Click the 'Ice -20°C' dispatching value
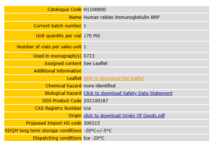The height and width of the screenshot is (141, 210). [94, 138]
